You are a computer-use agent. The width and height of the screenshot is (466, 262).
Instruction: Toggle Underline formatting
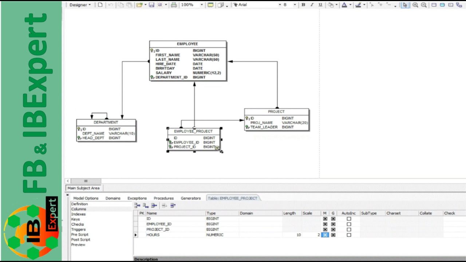(x=320, y=5)
